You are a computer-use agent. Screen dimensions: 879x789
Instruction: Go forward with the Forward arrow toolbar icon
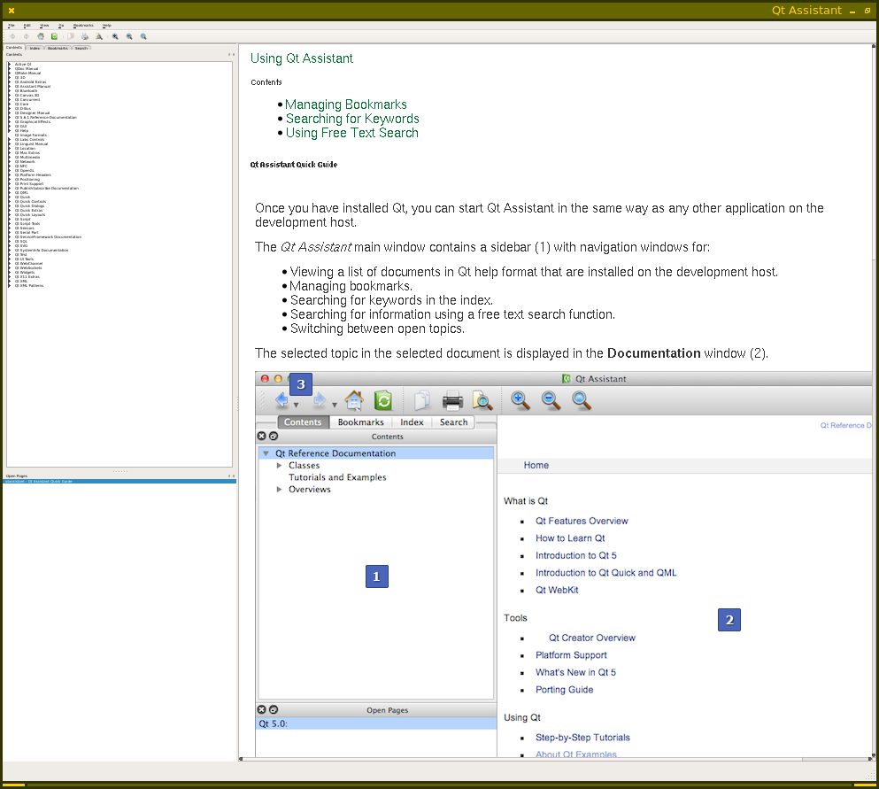(x=26, y=36)
